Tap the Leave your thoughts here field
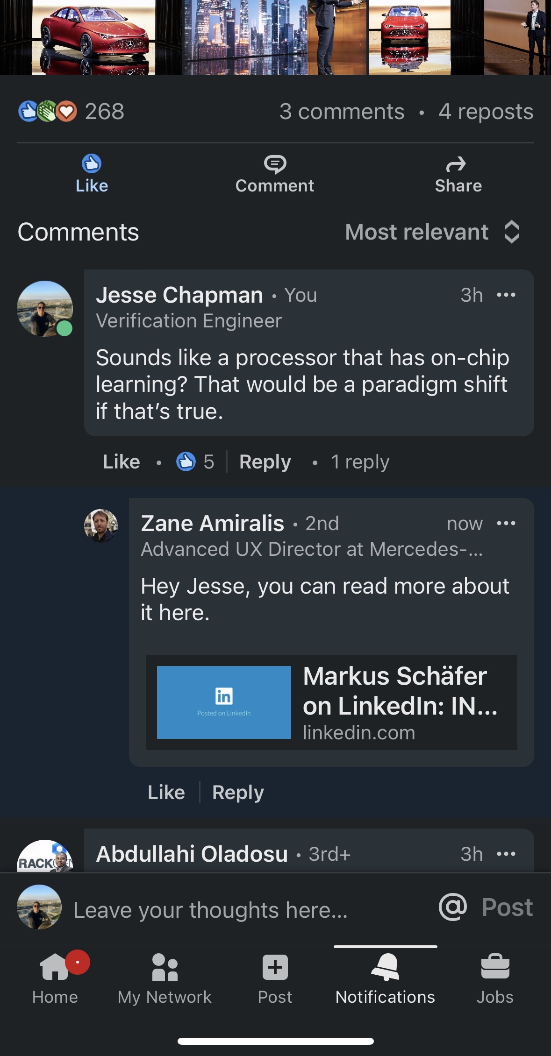Viewport: 551px width, 1056px height. [210, 910]
